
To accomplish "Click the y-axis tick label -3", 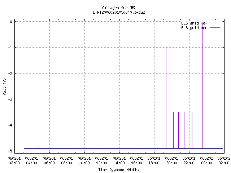I will pos(10,99).
